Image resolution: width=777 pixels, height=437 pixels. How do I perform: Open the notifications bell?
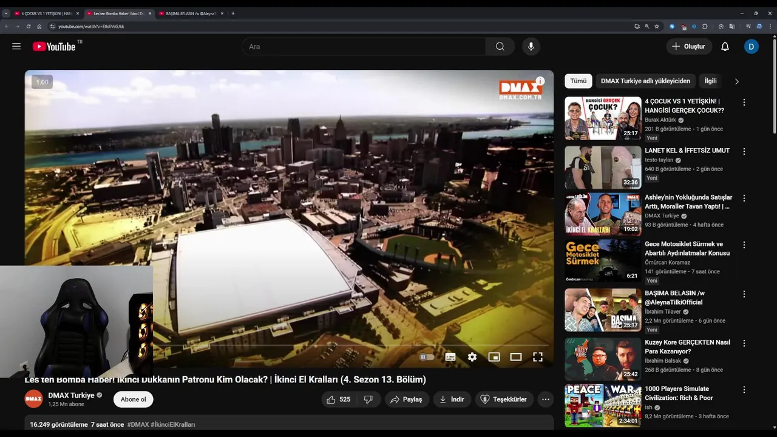725,47
